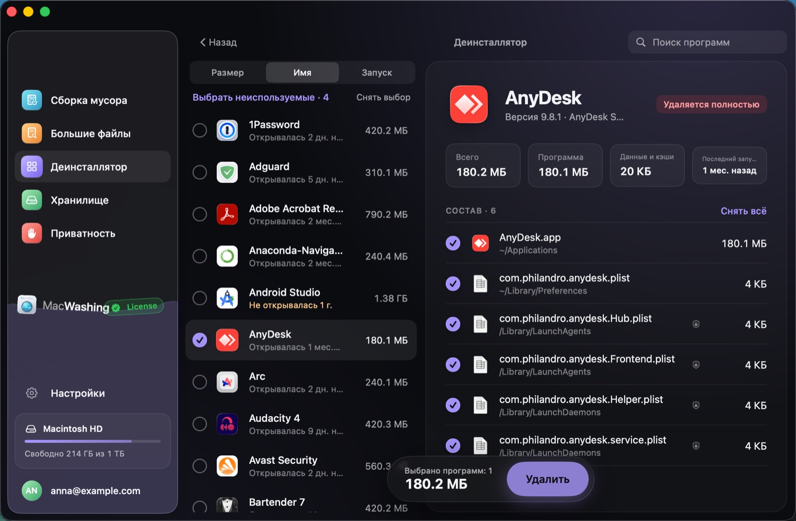
Task: Open Деинсталлятор in the sidebar
Action: point(93,167)
